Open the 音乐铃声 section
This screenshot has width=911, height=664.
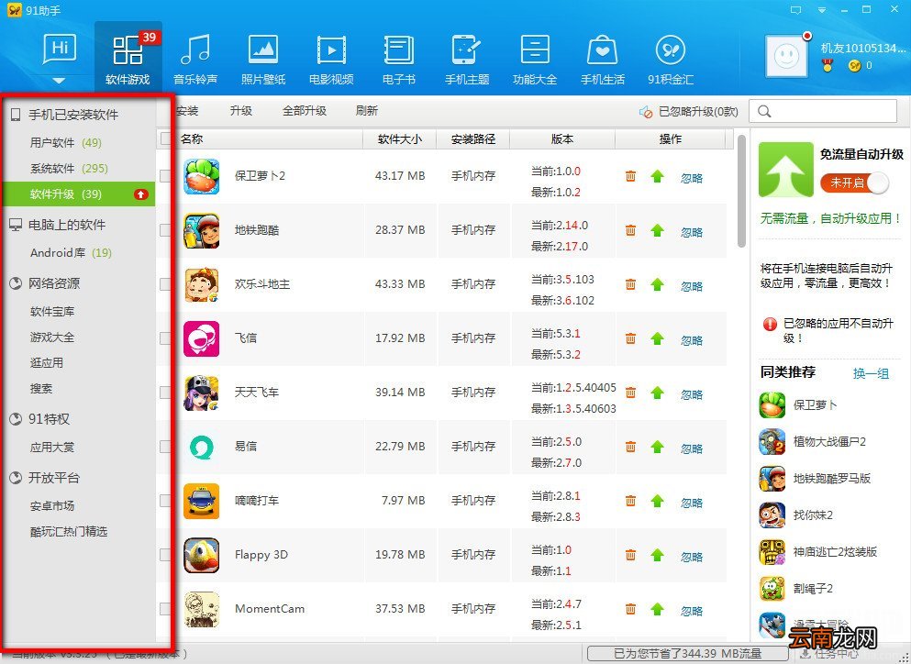(x=195, y=58)
